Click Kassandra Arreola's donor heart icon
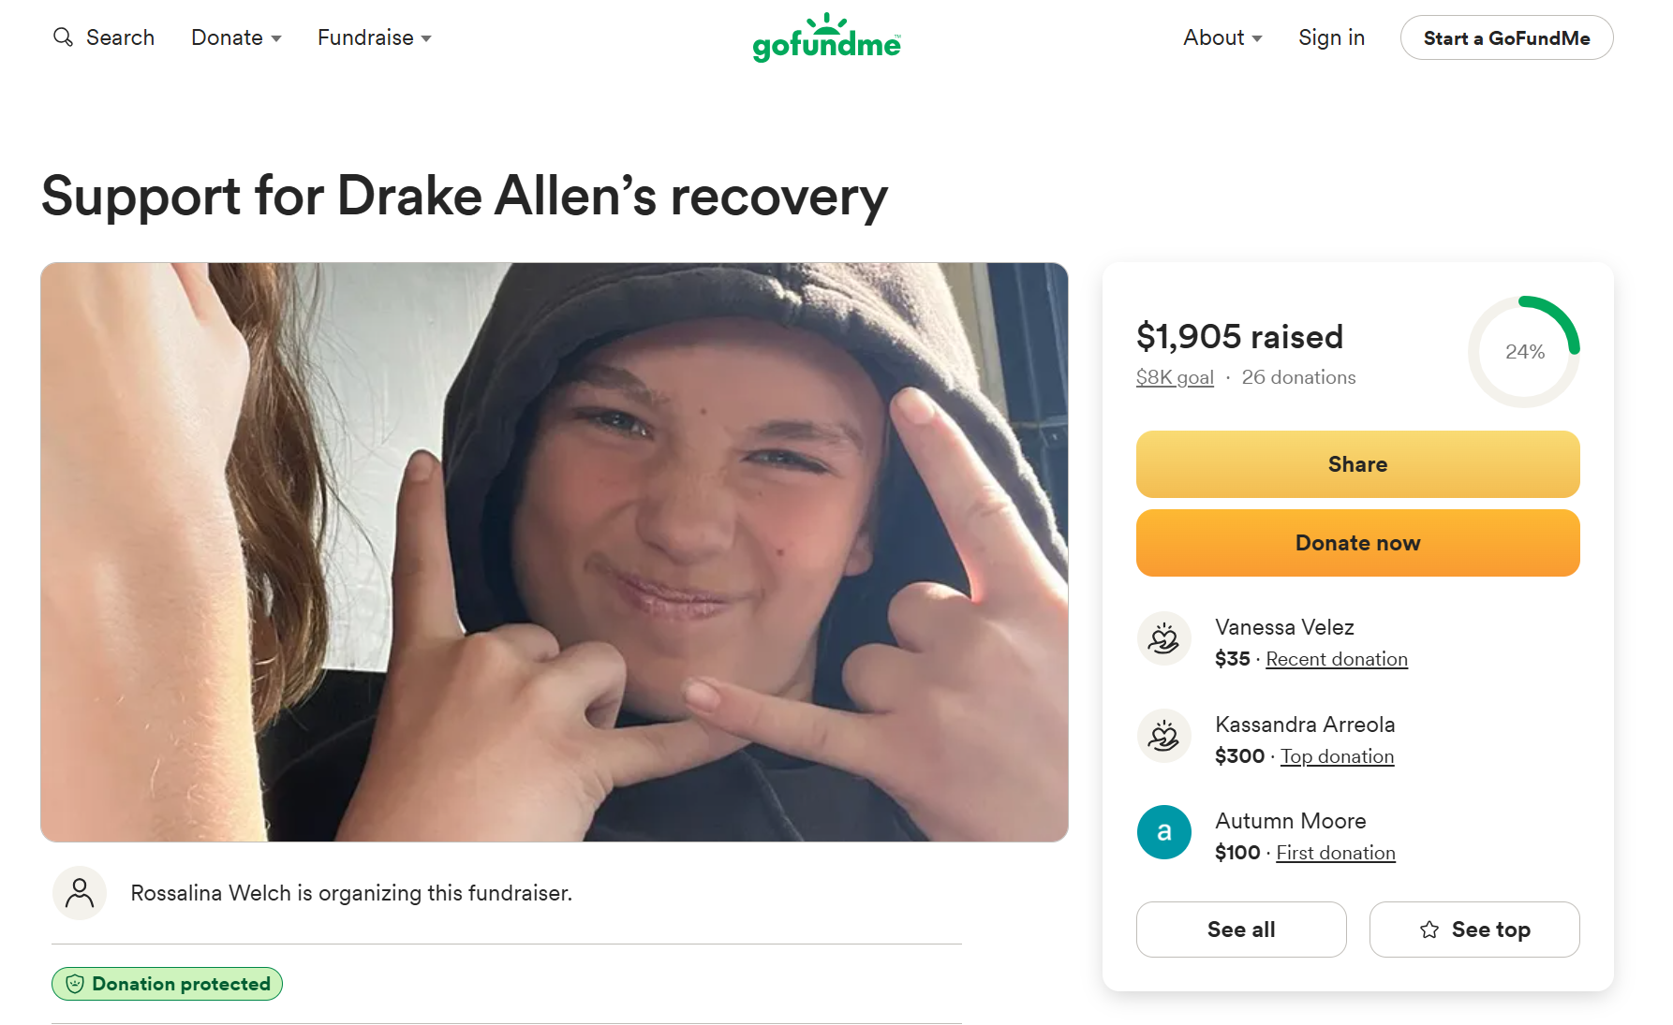 coord(1163,737)
